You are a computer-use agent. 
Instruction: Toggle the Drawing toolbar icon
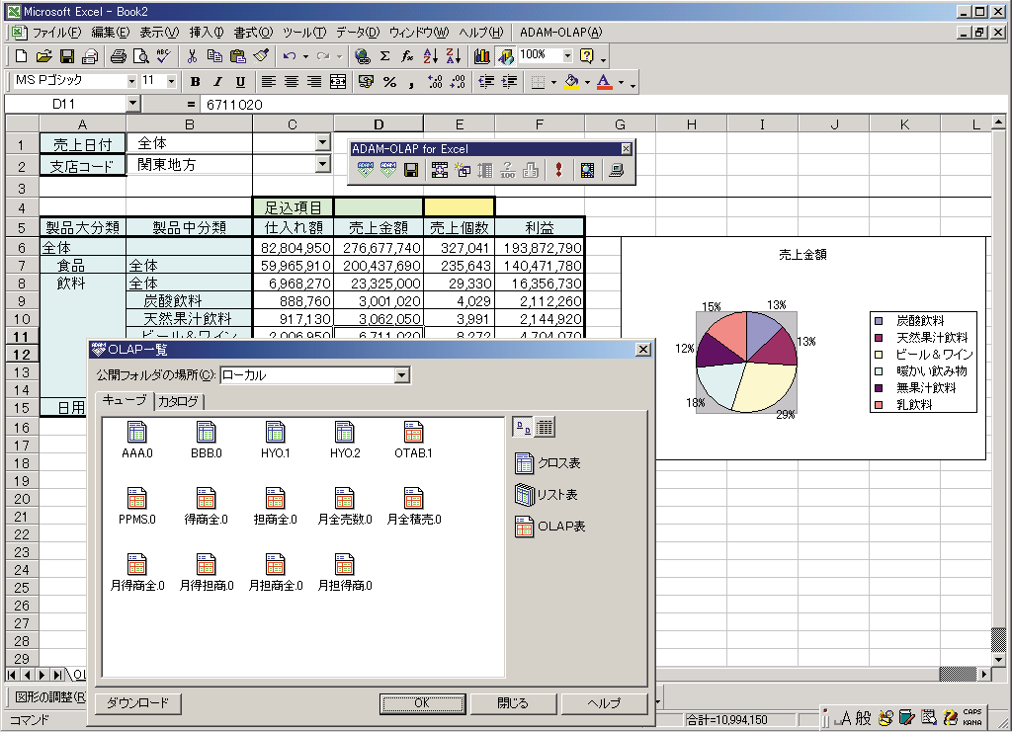coord(505,56)
